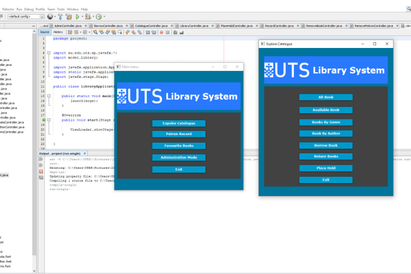Run the project with green play icon
This screenshot has width=411, height=274.
tap(78, 17)
